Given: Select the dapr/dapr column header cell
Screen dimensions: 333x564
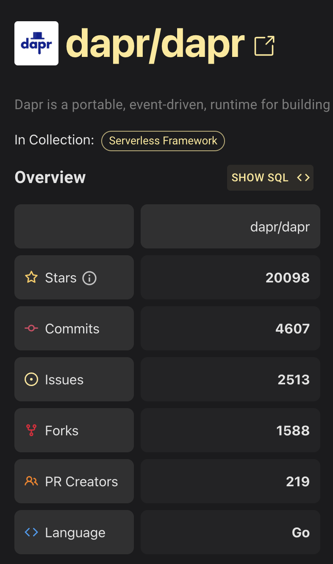Looking at the screenshot, I should pyautogui.click(x=230, y=226).
